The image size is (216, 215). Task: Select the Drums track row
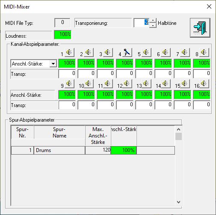[x=93, y=150]
